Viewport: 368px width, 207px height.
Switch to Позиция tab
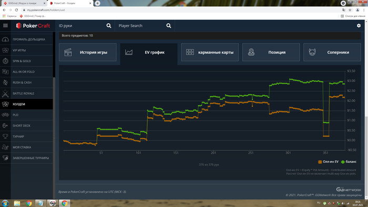(271, 53)
